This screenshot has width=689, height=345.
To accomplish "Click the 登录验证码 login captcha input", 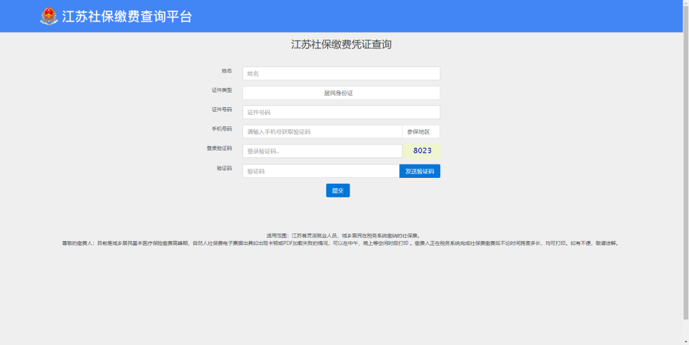I will [x=322, y=151].
